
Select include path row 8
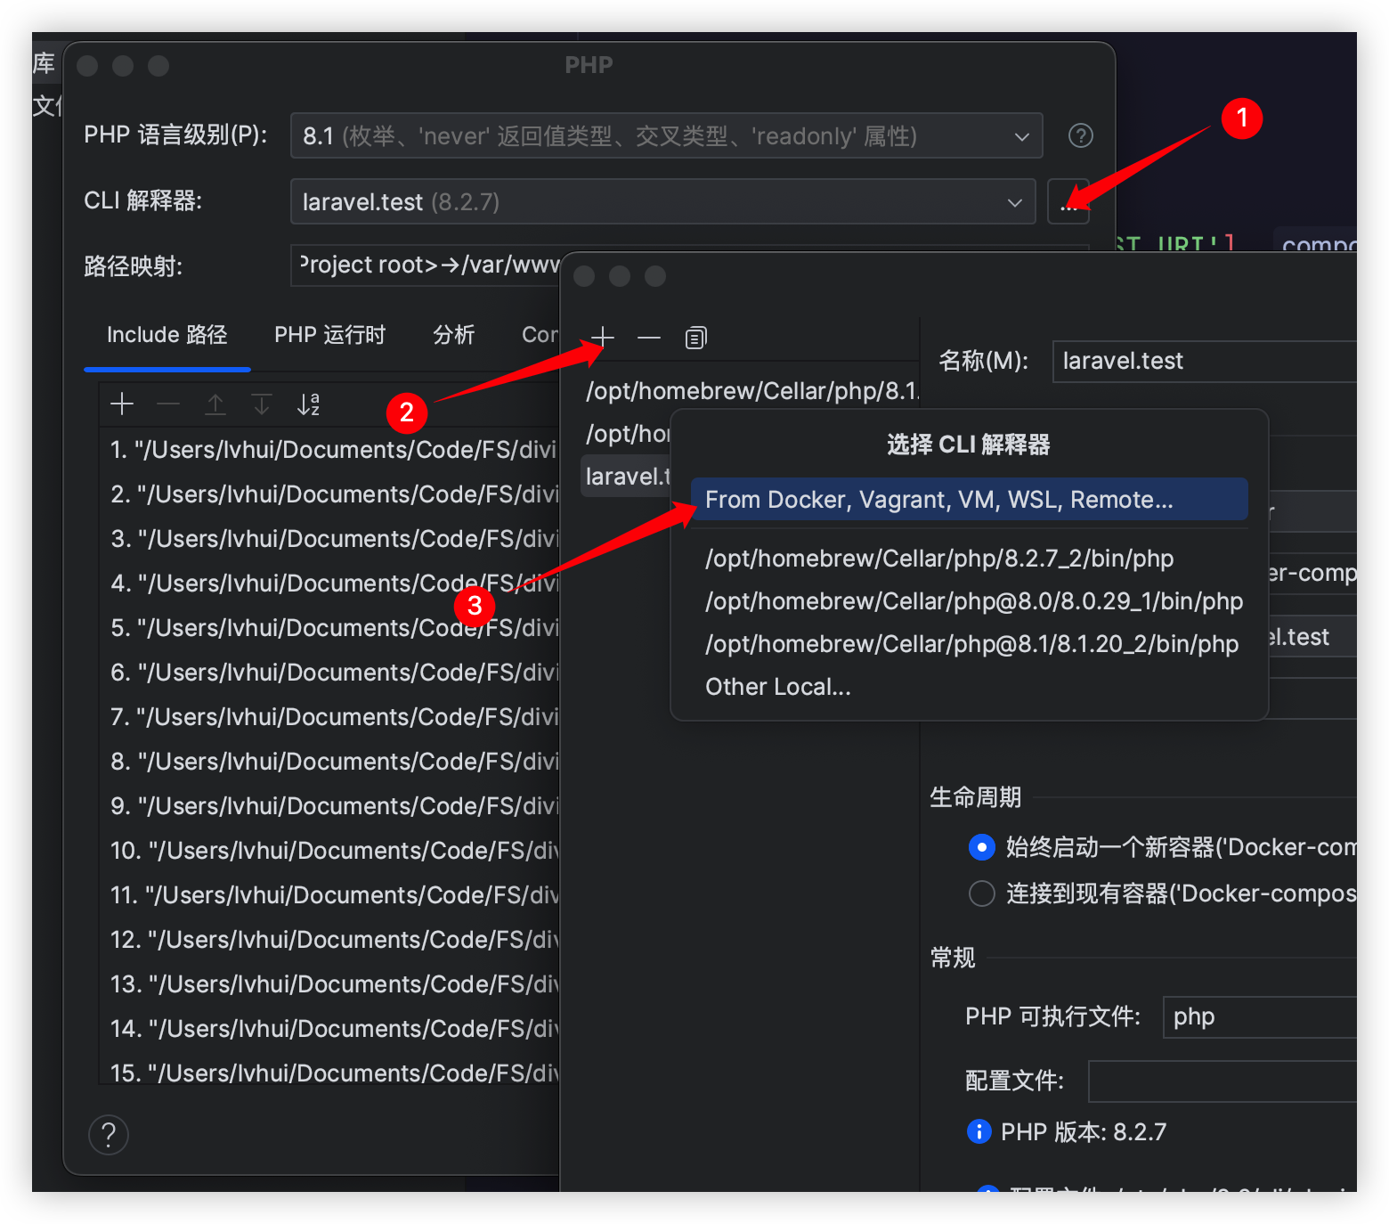(329, 762)
